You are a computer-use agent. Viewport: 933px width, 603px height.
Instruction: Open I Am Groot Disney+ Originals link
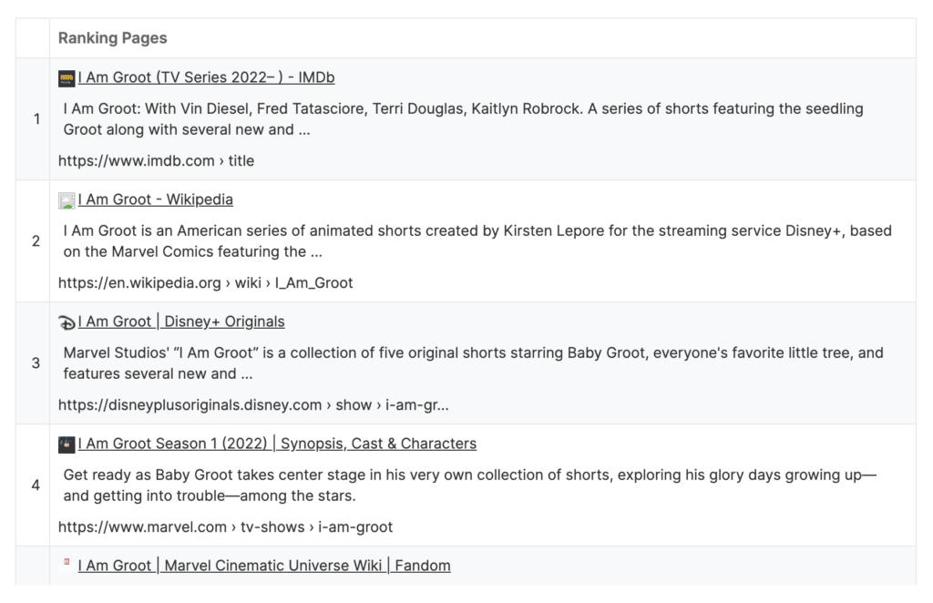[x=181, y=322]
